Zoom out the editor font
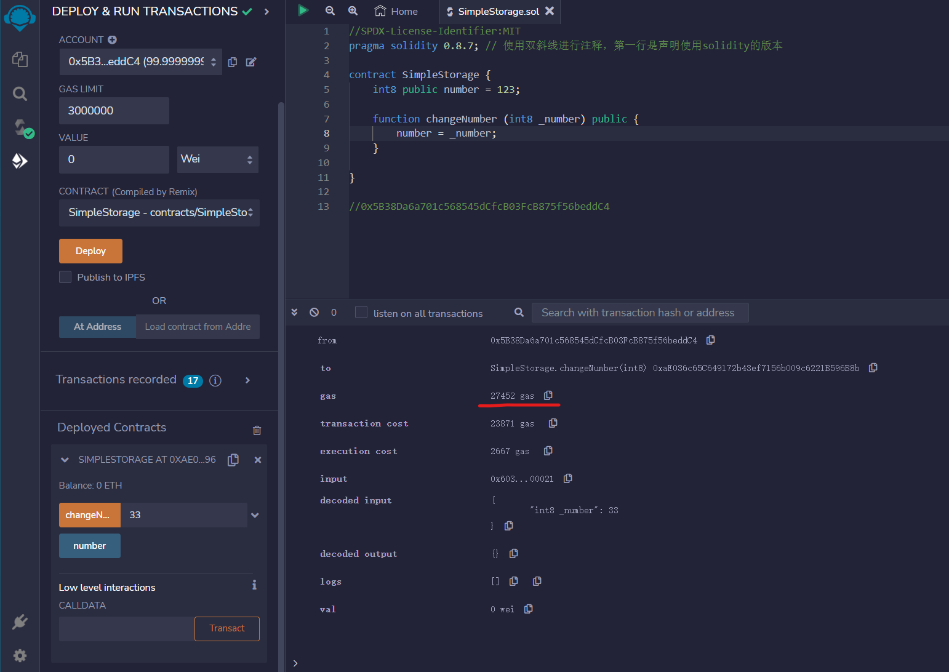 330,10
